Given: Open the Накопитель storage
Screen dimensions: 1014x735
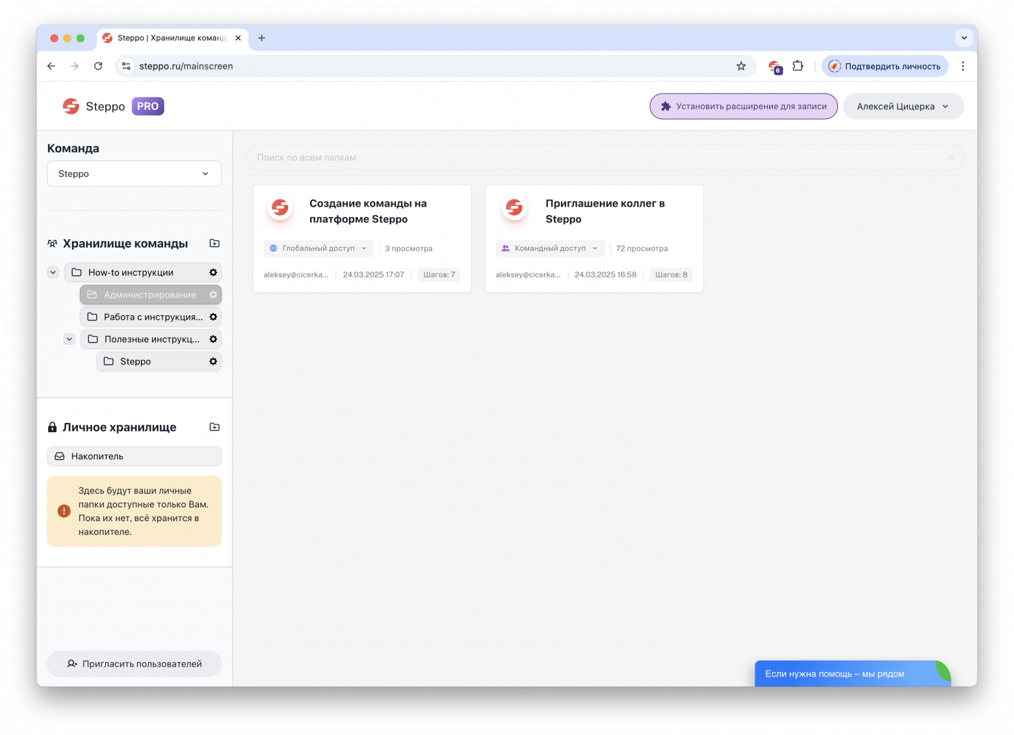Looking at the screenshot, I should (134, 456).
